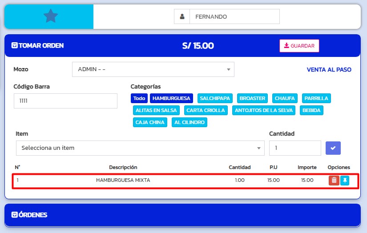
Task: Open the Mozo dropdown
Action: click(153, 69)
